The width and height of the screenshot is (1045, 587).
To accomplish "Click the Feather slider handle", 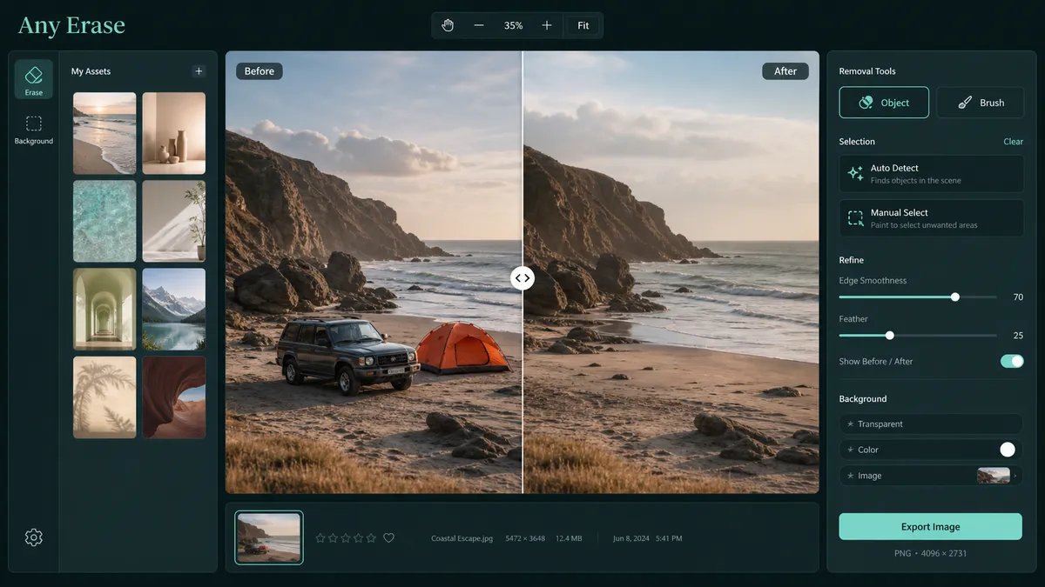I will [x=889, y=335].
